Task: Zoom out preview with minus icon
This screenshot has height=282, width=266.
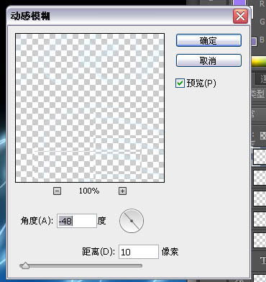Action: point(57,191)
